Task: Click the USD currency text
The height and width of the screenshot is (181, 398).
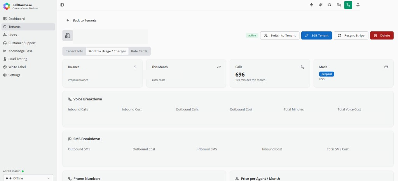Action: coord(322,79)
